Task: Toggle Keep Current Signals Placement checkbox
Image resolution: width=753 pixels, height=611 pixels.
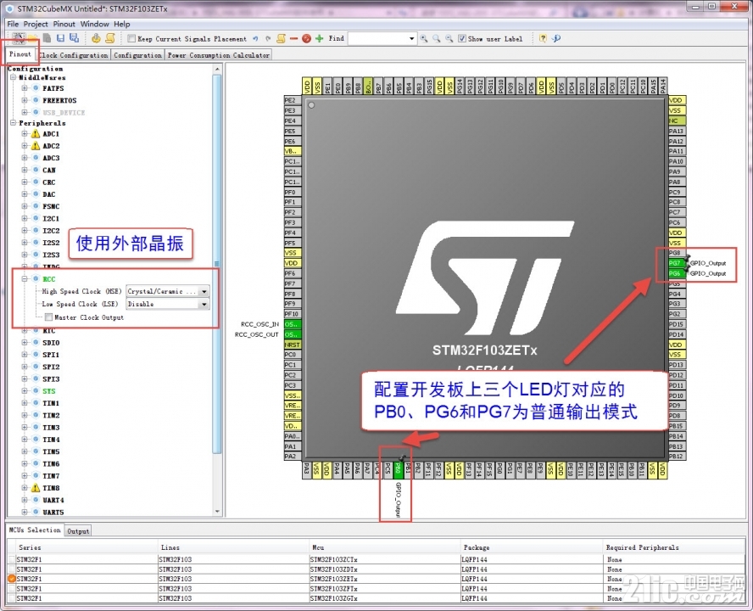Action: click(131, 38)
